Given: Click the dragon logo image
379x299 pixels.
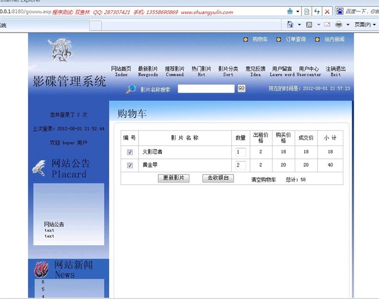Looking at the screenshot, I should tap(60, 50).
